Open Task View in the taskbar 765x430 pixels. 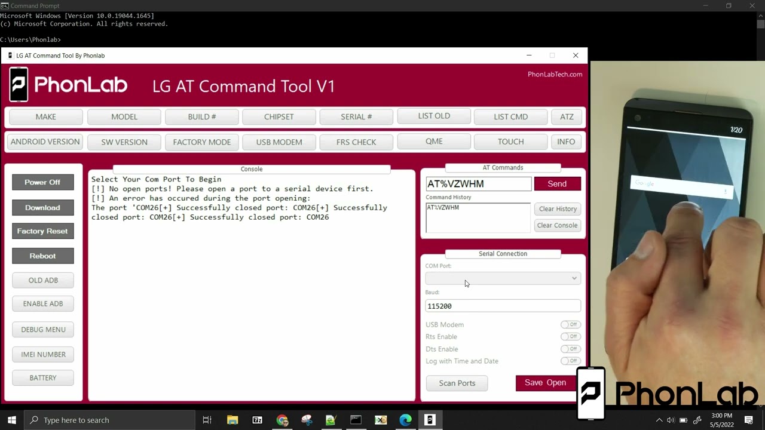[x=207, y=420]
